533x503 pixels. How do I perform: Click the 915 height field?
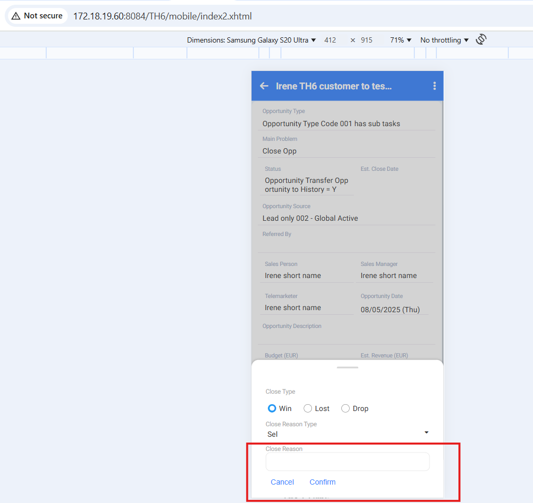pyautogui.click(x=367, y=40)
